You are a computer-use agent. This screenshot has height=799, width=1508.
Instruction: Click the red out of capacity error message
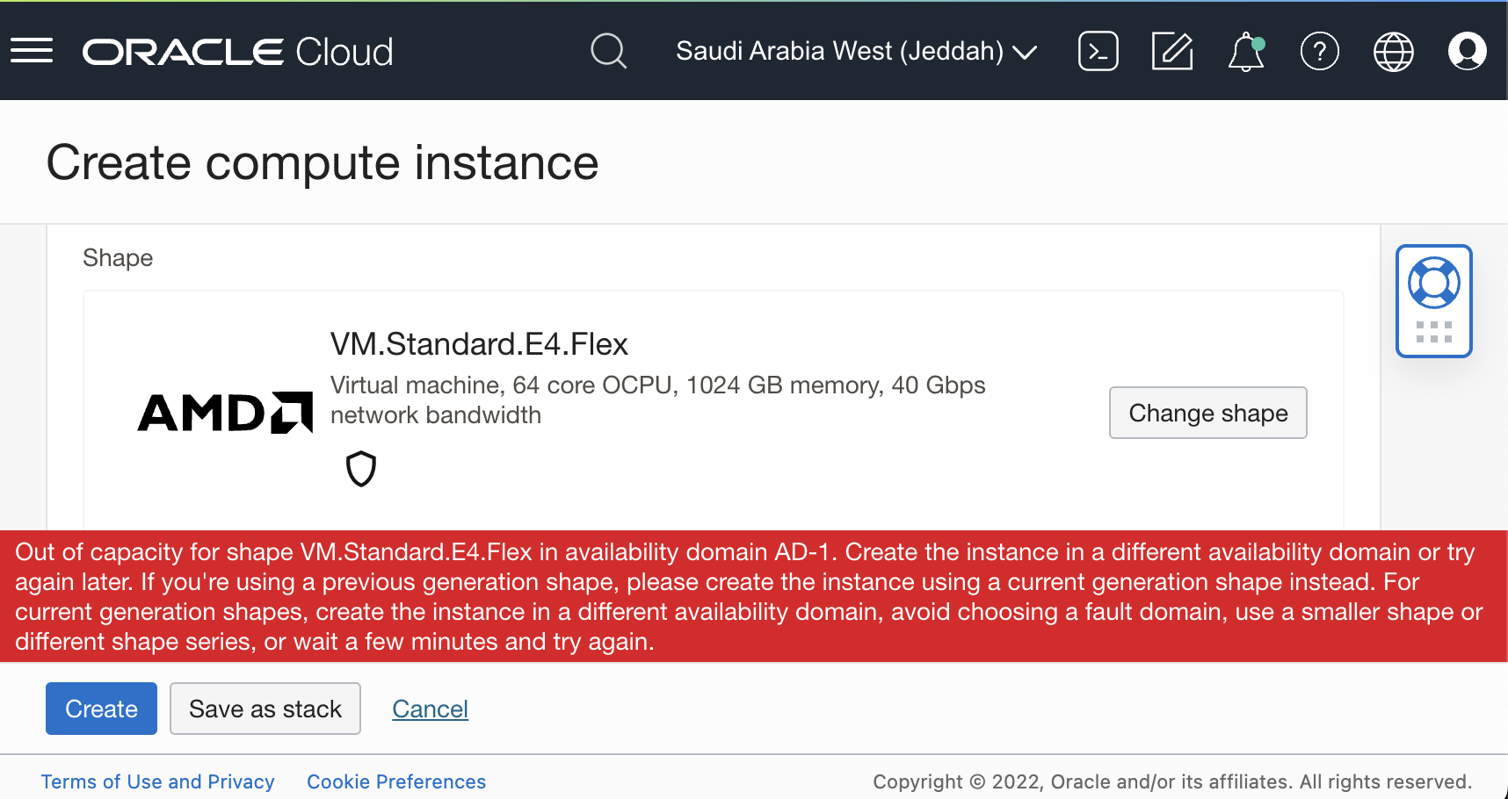pos(754,596)
